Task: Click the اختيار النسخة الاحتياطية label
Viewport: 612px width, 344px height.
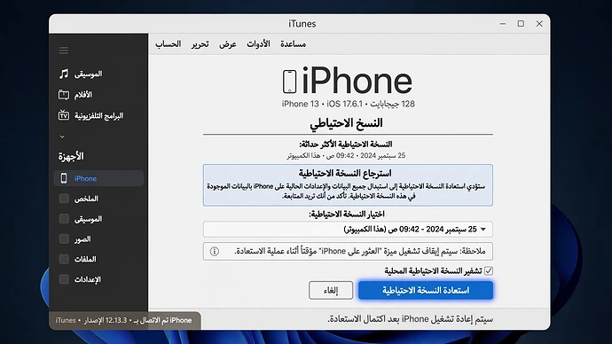Action: pos(347,215)
